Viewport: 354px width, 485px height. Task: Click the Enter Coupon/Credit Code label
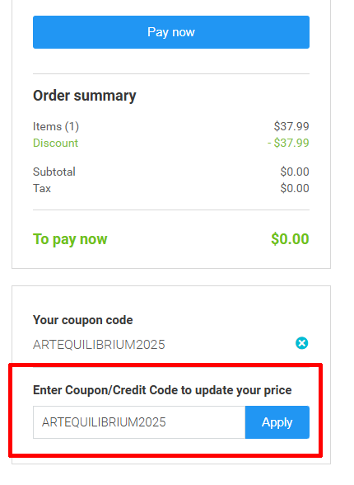162,390
